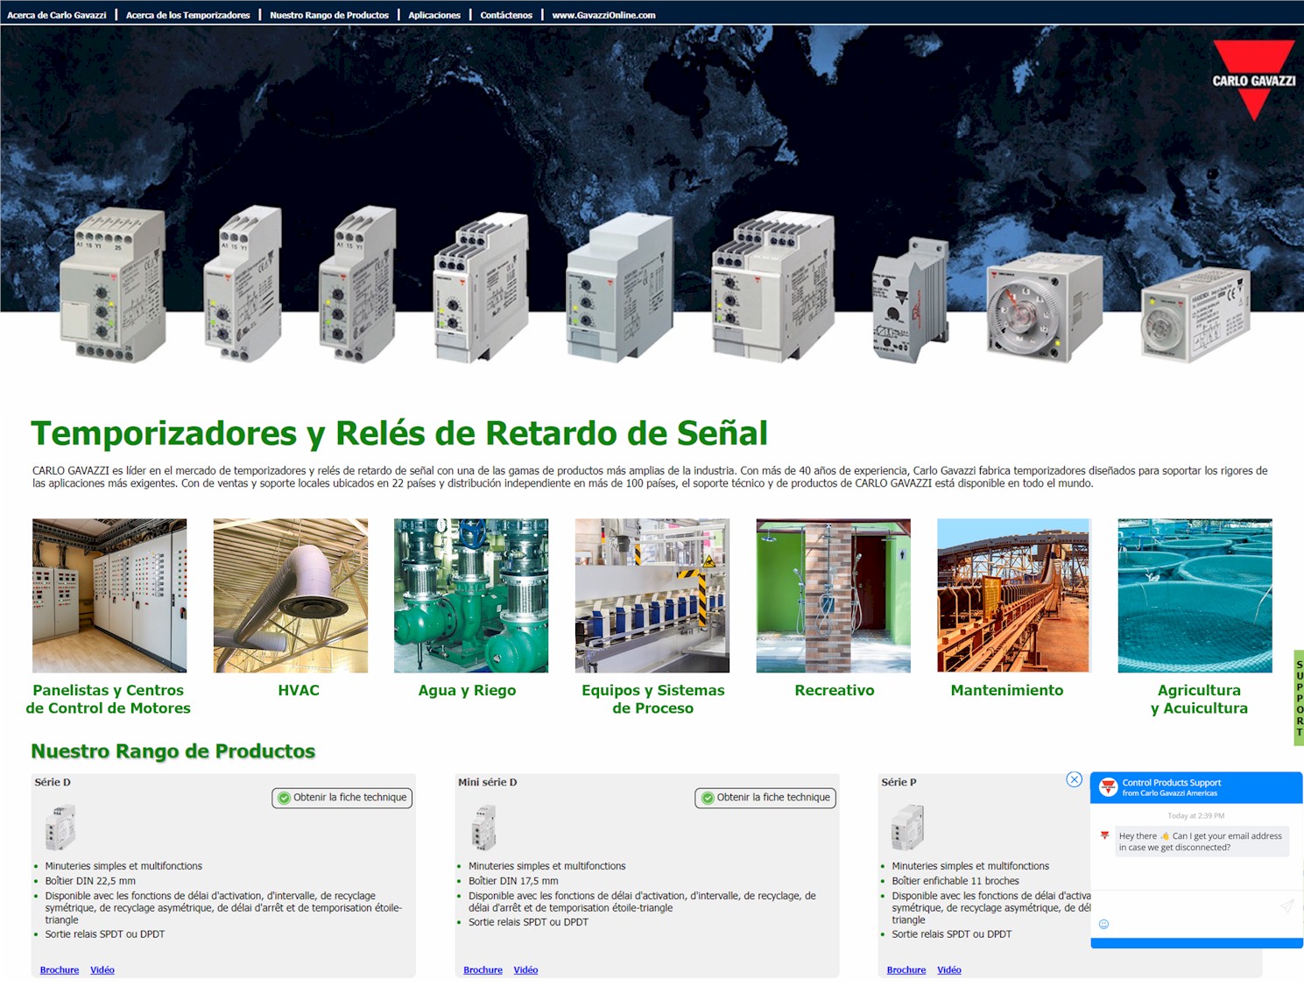1304x986 pixels.
Task: Open the Mantenimiento conveyor thumbnail
Action: (1014, 595)
